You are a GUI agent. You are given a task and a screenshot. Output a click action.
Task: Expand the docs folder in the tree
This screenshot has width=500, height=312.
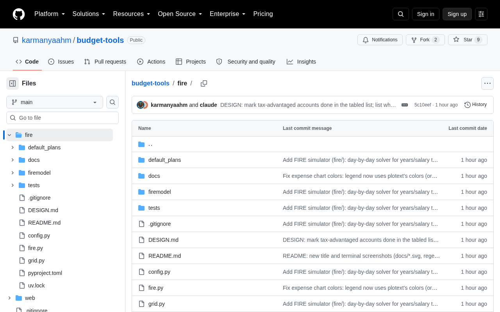pyautogui.click(x=12, y=160)
